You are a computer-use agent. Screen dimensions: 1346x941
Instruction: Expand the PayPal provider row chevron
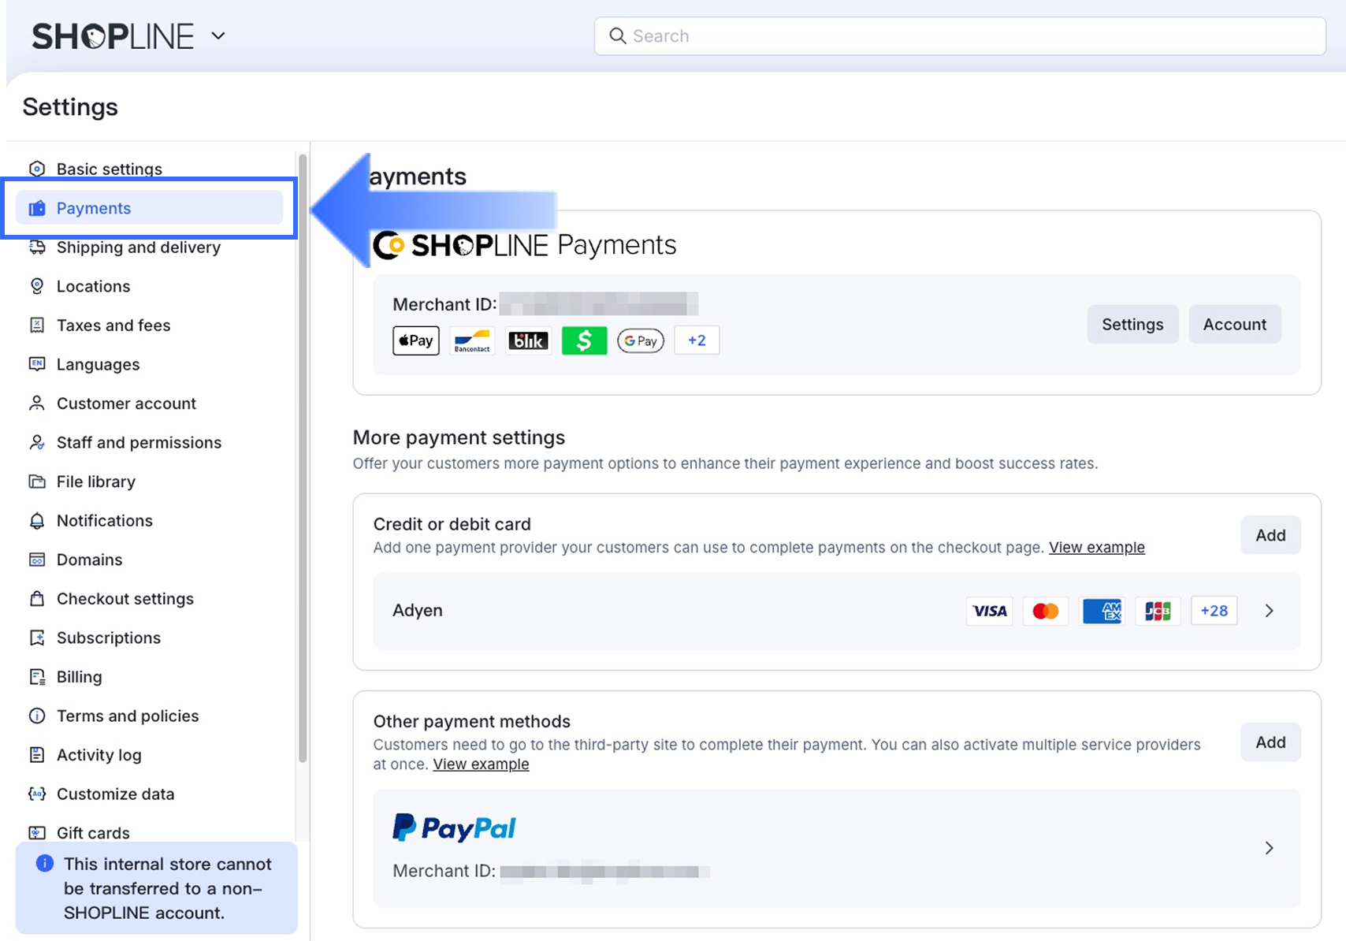tap(1270, 848)
